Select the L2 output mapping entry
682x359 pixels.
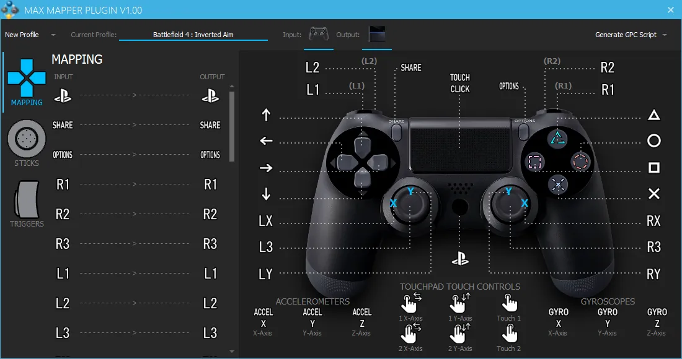pos(210,303)
